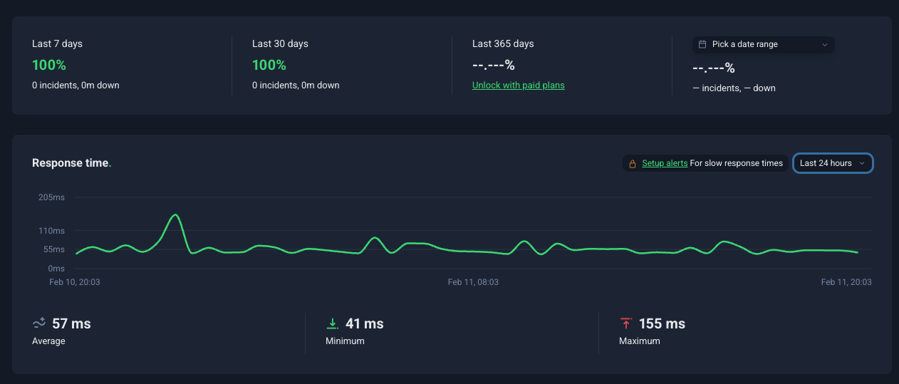The image size is (899, 384).
Task: Click the red Maximum up-arrow icon
Action: (625, 323)
